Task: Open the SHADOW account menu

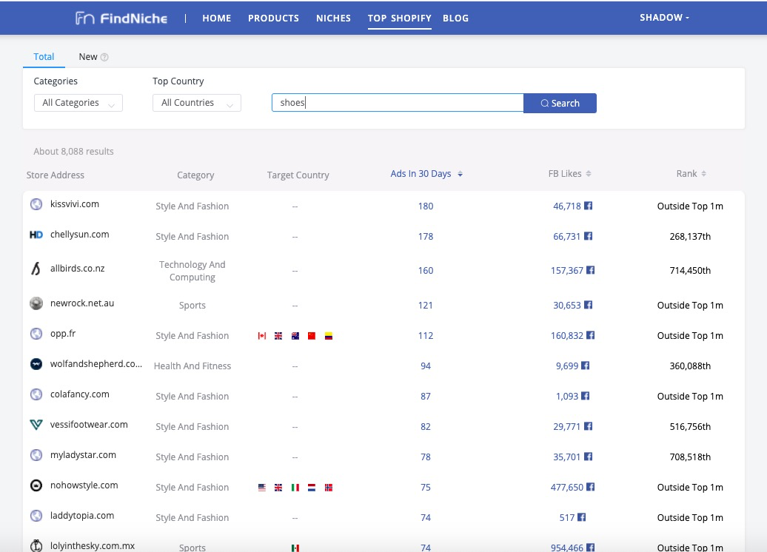Action: 664,18
